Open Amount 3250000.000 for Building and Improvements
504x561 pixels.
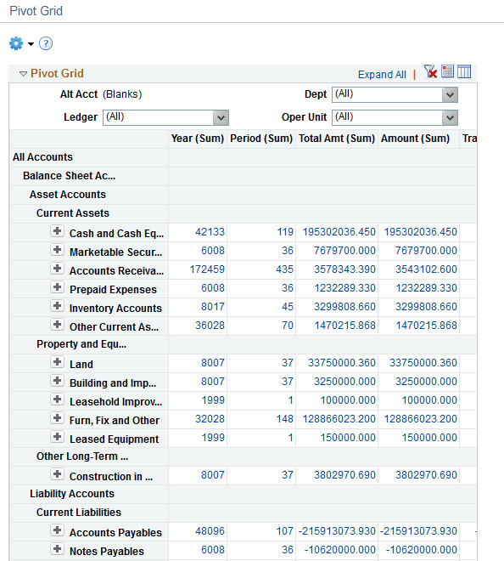(x=426, y=382)
